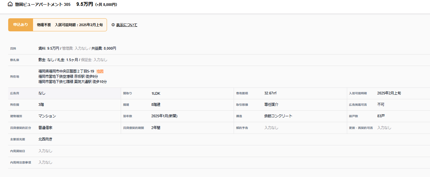Click the 専有面積 label

tap(242, 93)
